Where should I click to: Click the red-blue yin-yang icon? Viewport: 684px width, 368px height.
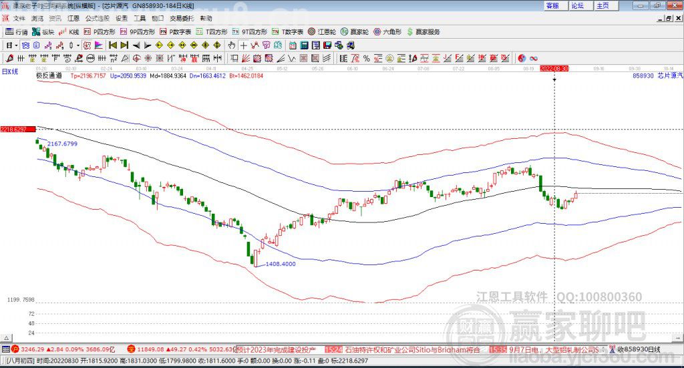[x=522, y=58]
